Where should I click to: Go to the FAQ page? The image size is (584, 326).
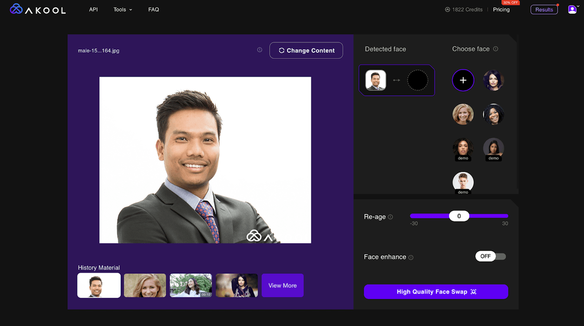153,9
